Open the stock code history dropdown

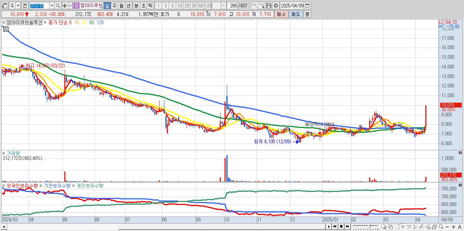(x=52, y=6)
